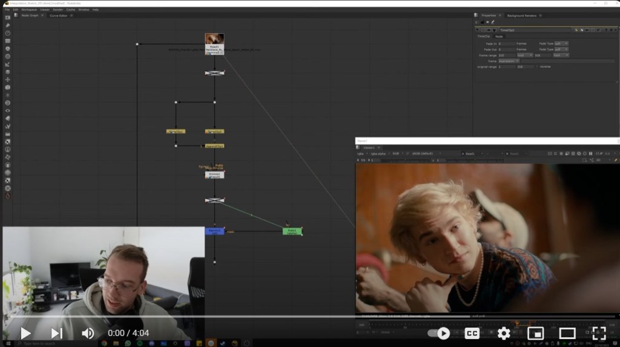Toggle closed captions CC

472,334
